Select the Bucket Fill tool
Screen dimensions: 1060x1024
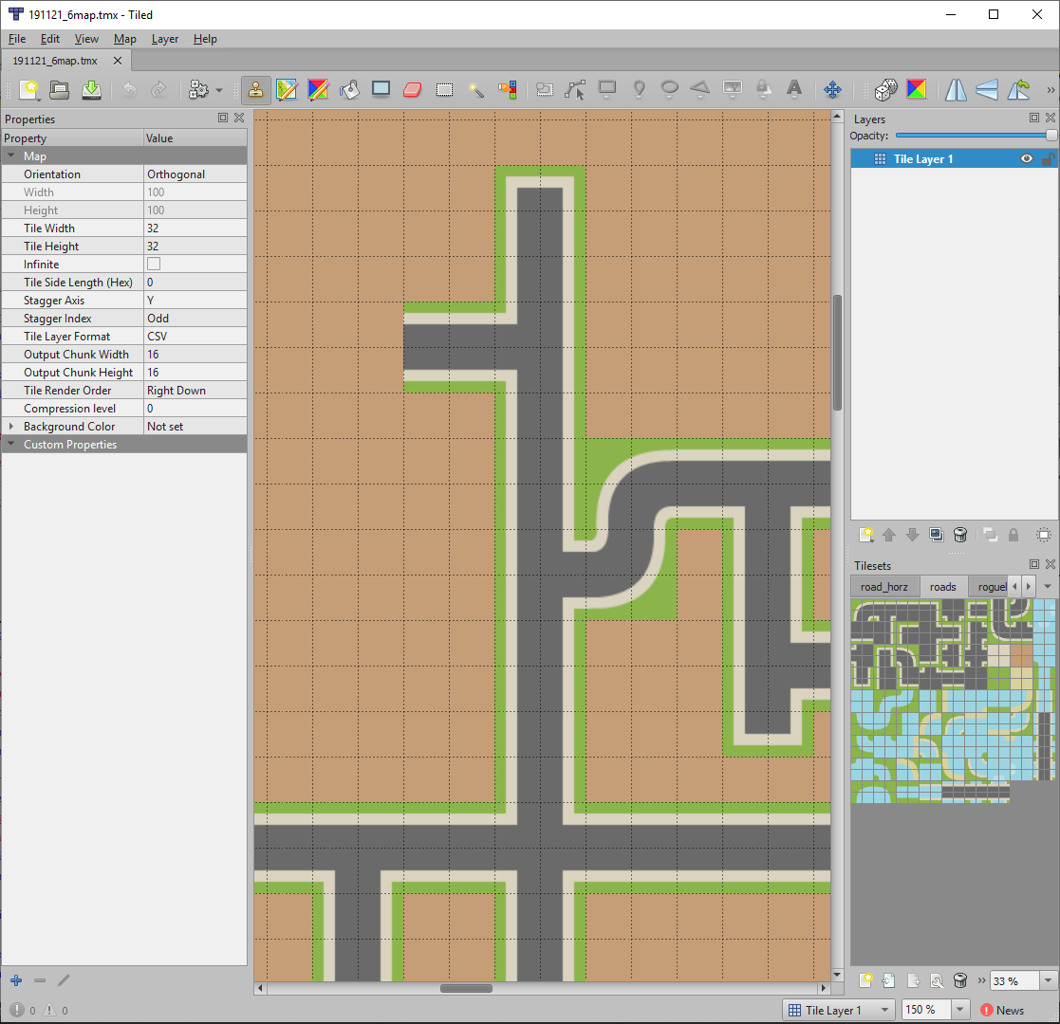click(x=349, y=89)
